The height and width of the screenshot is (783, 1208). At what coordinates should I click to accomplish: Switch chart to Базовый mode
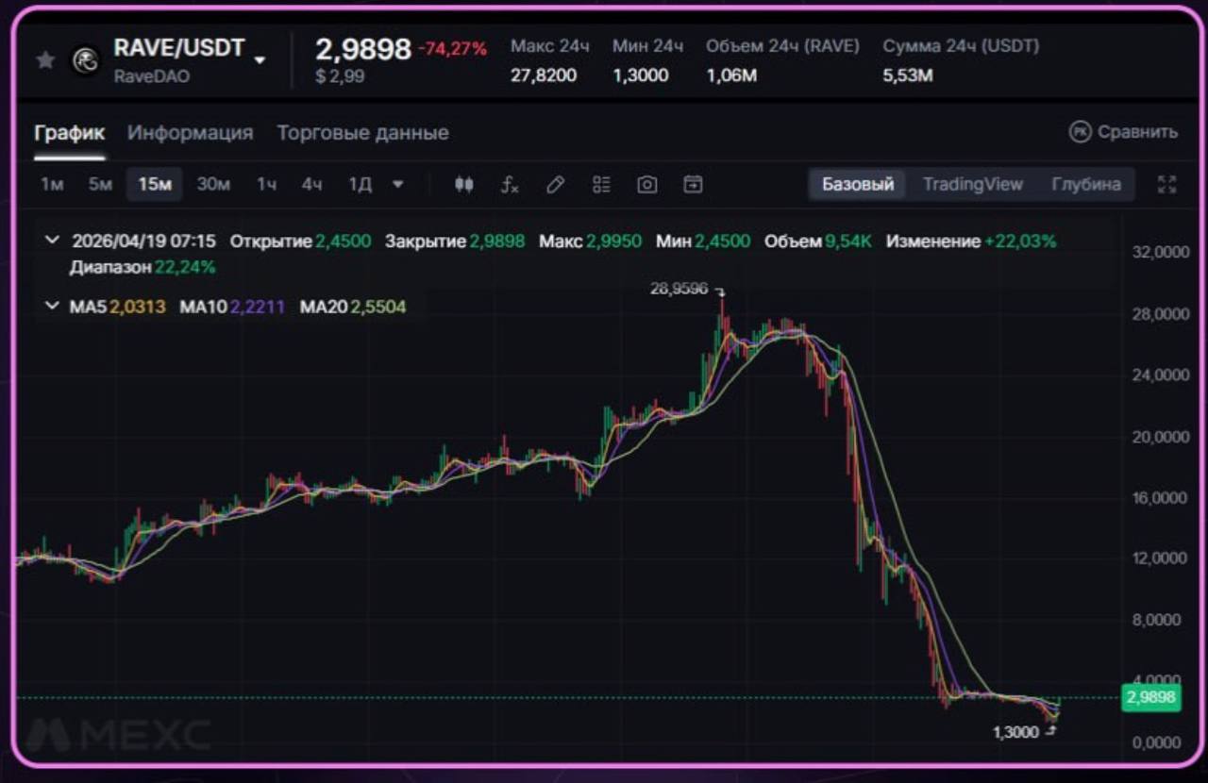click(x=858, y=184)
